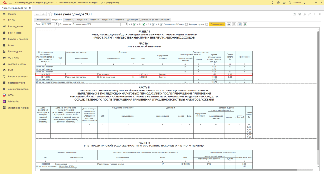This screenshot has height=174, width=324.
Task: Uncheck the ч. 2.1 checkbox
Action: pos(143,24)
